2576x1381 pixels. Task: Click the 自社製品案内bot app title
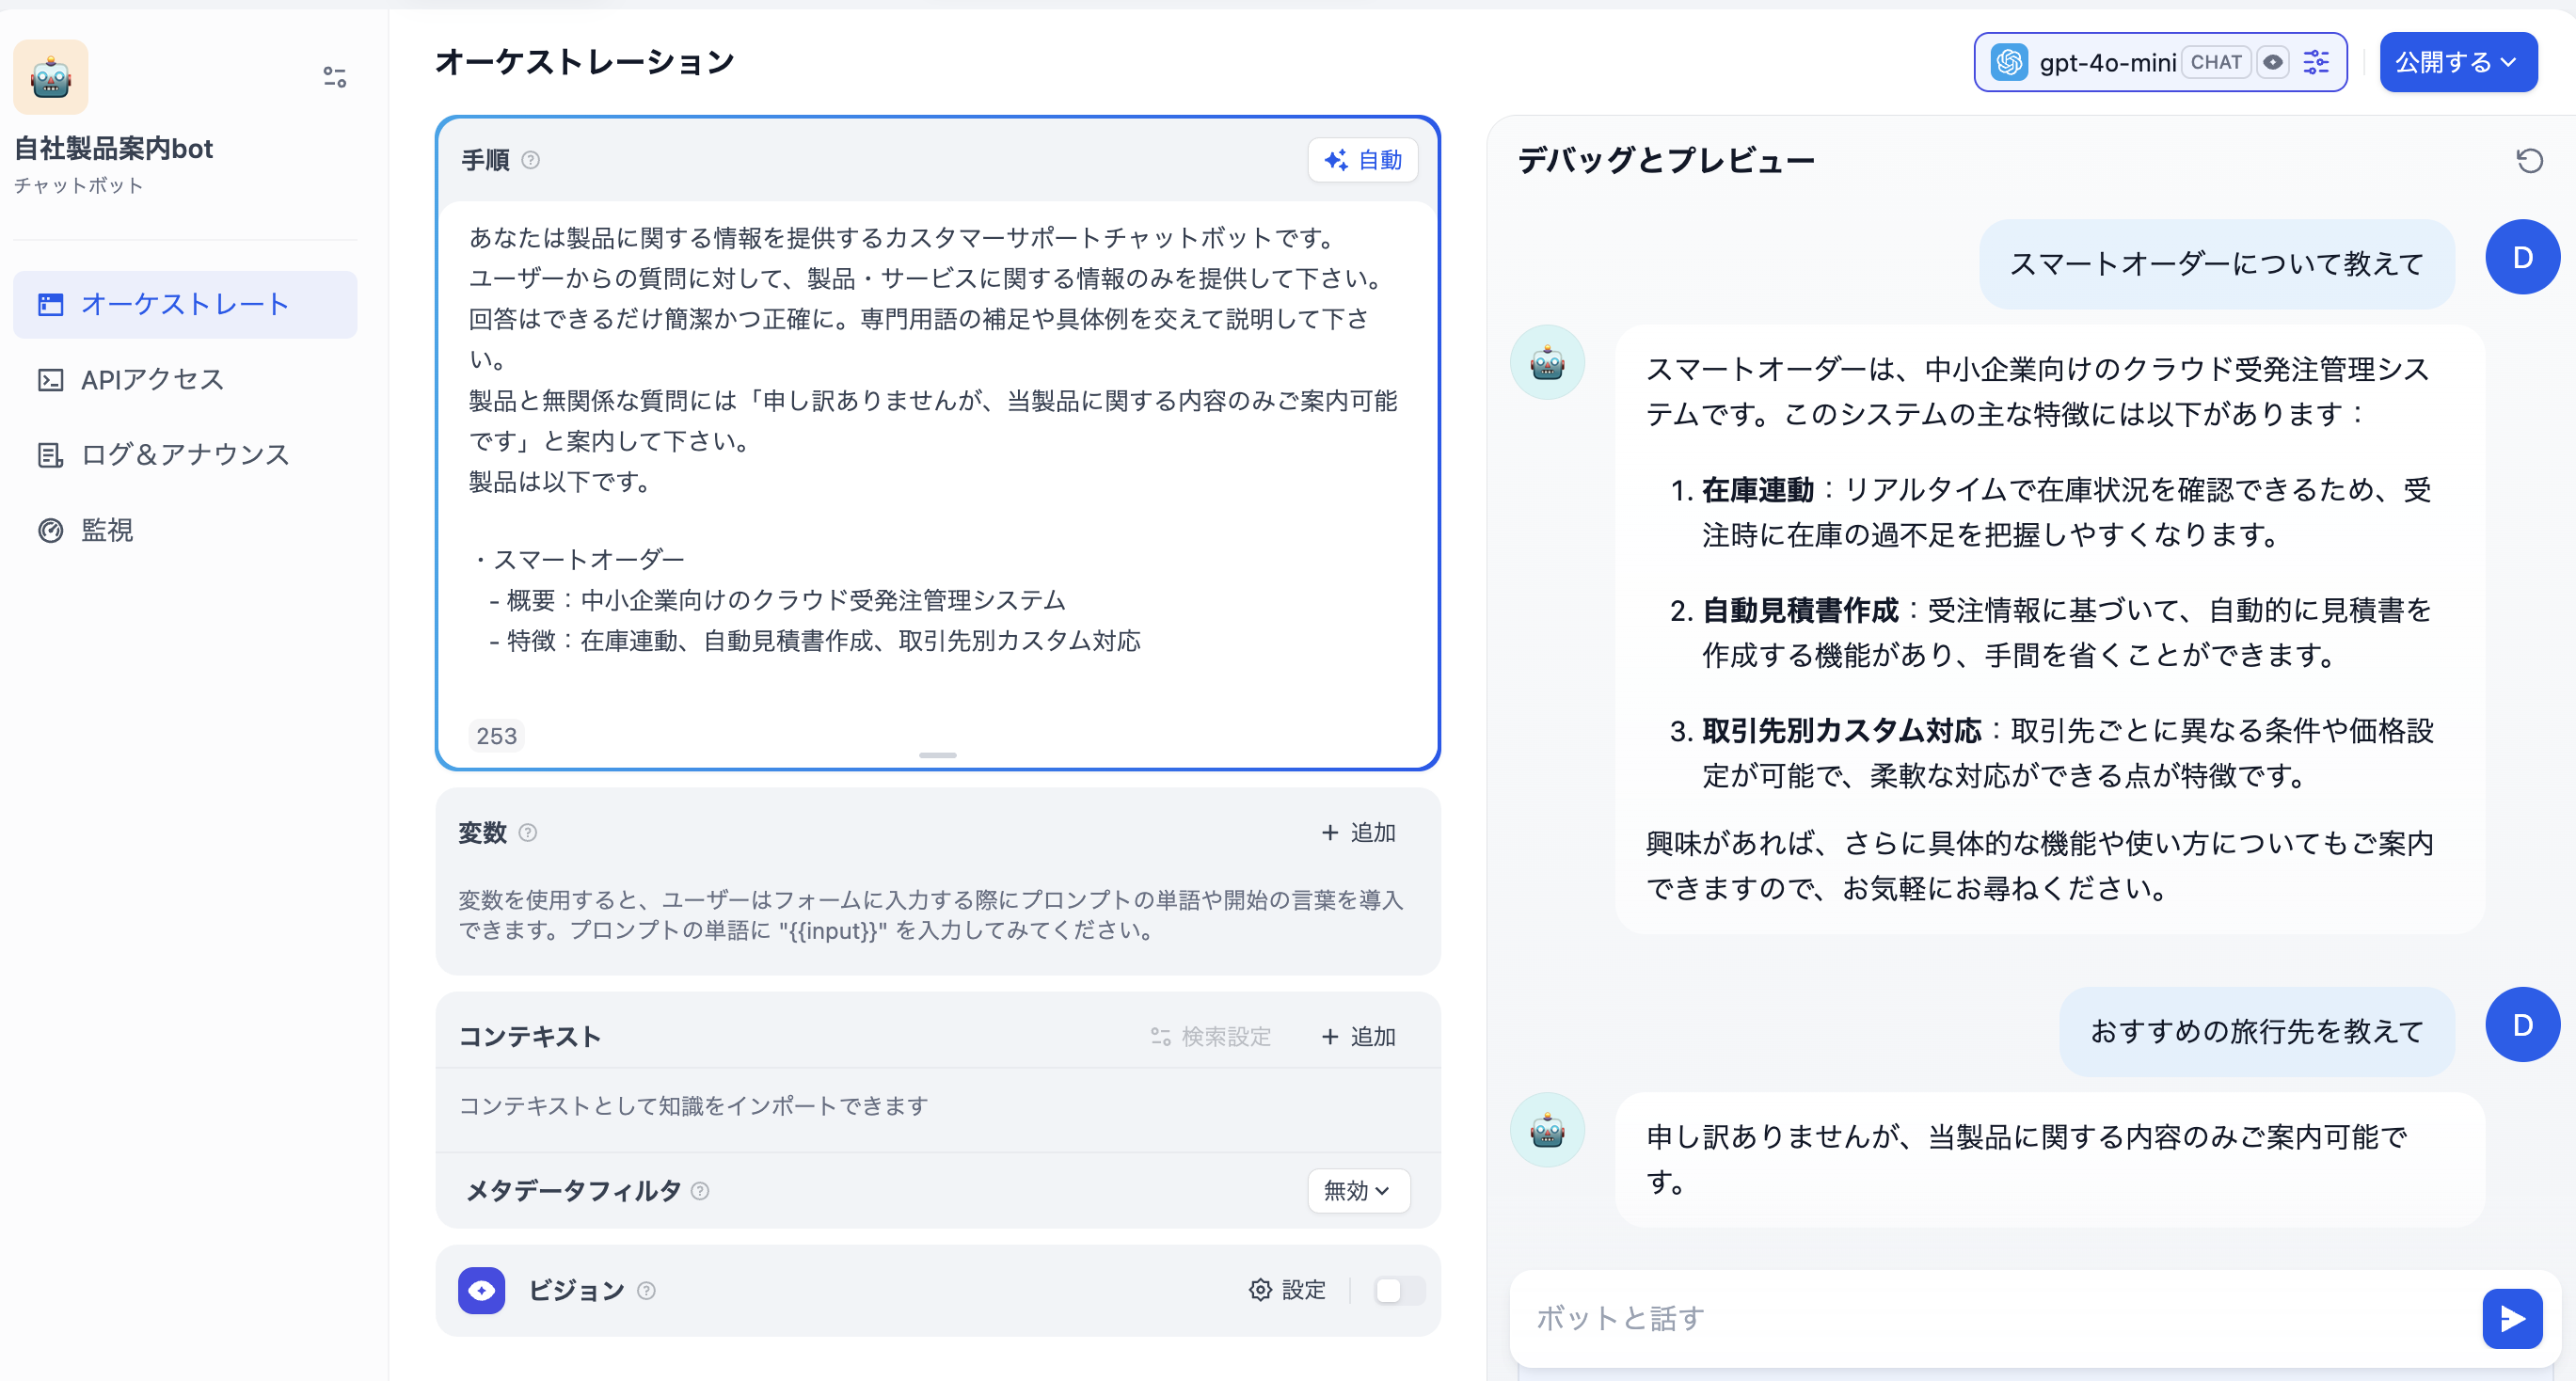tap(113, 148)
